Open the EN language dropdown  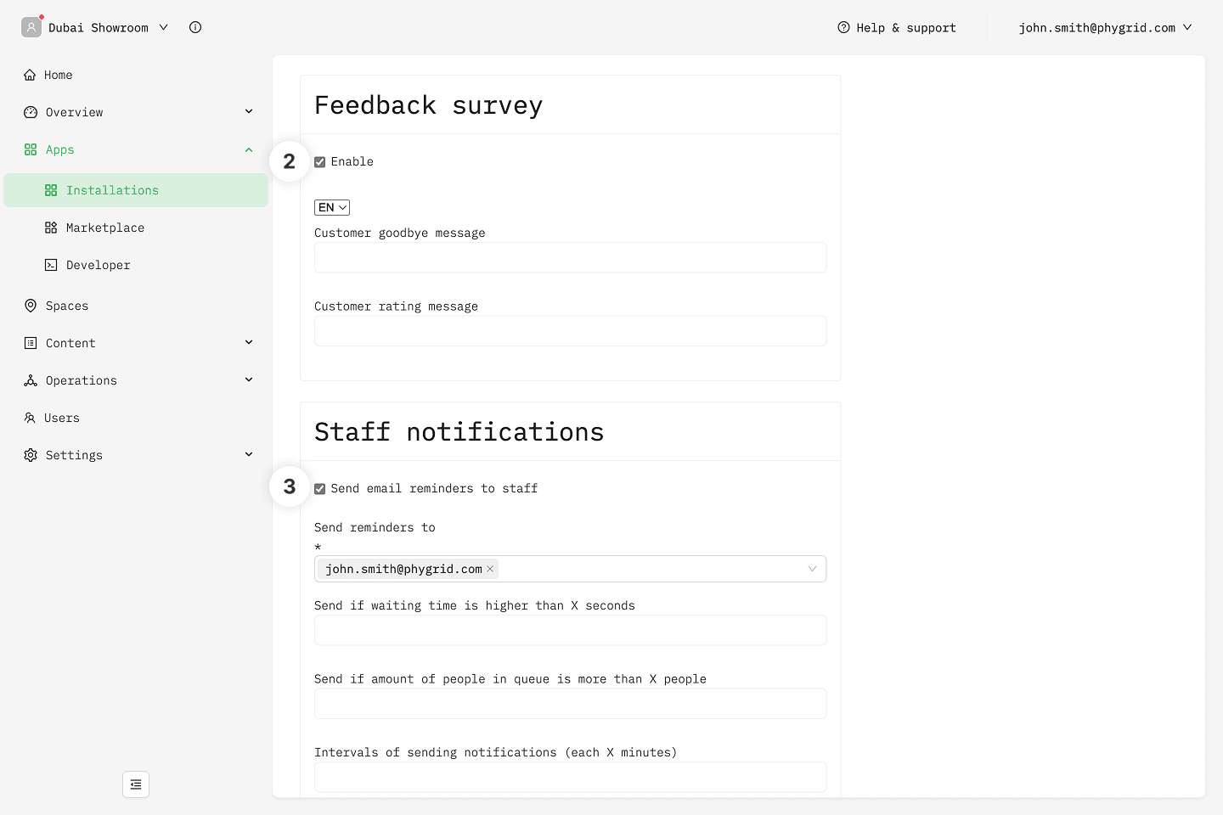332,207
